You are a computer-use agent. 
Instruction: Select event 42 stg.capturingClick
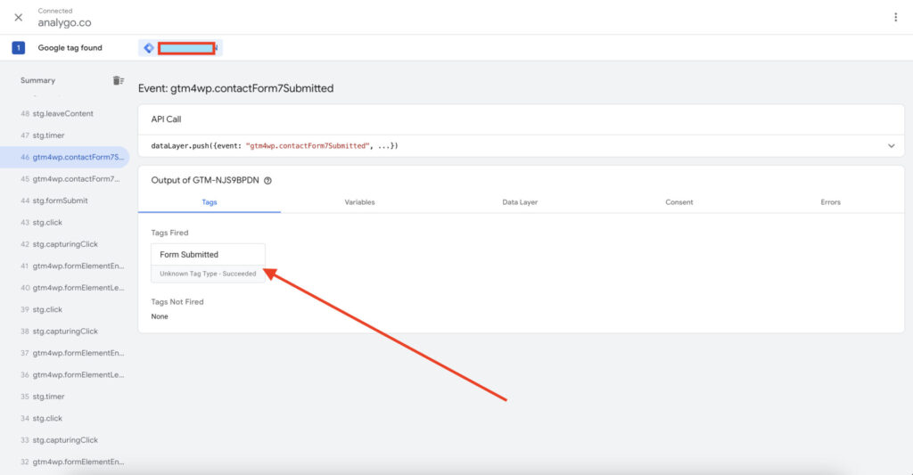click(65, 244)
